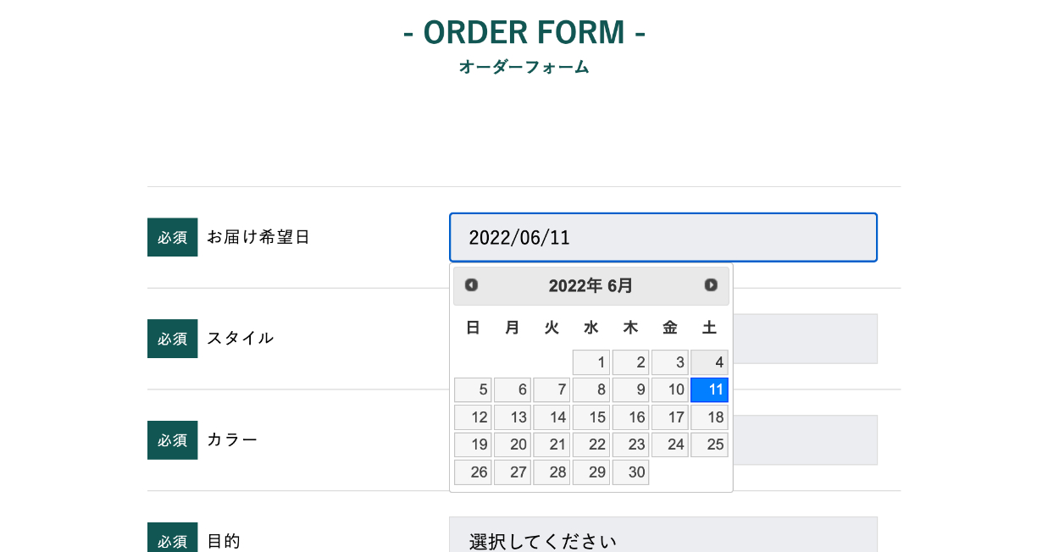1059x552 pixels.
Task: Select June 1 in the calendar
Action: click(x=591, y=362)
